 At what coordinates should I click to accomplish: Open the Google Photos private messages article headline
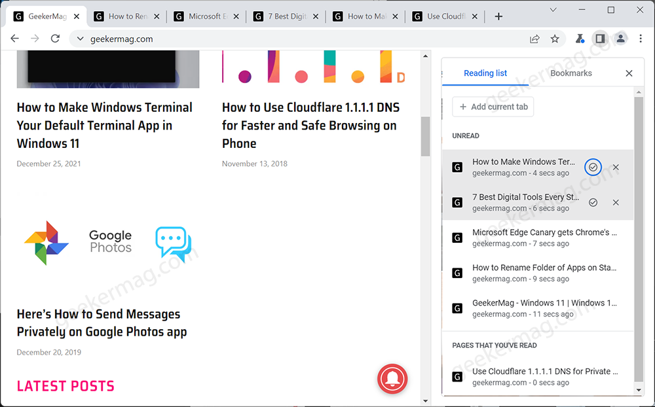pos(102,323)
